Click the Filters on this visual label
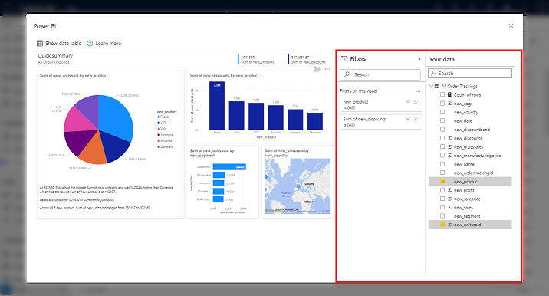Image resolution: width=549 pixels, height=296 pixels. click(359, 91)
